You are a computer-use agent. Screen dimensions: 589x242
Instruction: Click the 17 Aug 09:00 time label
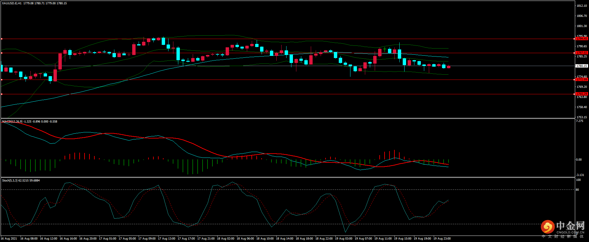coord(147,239)
